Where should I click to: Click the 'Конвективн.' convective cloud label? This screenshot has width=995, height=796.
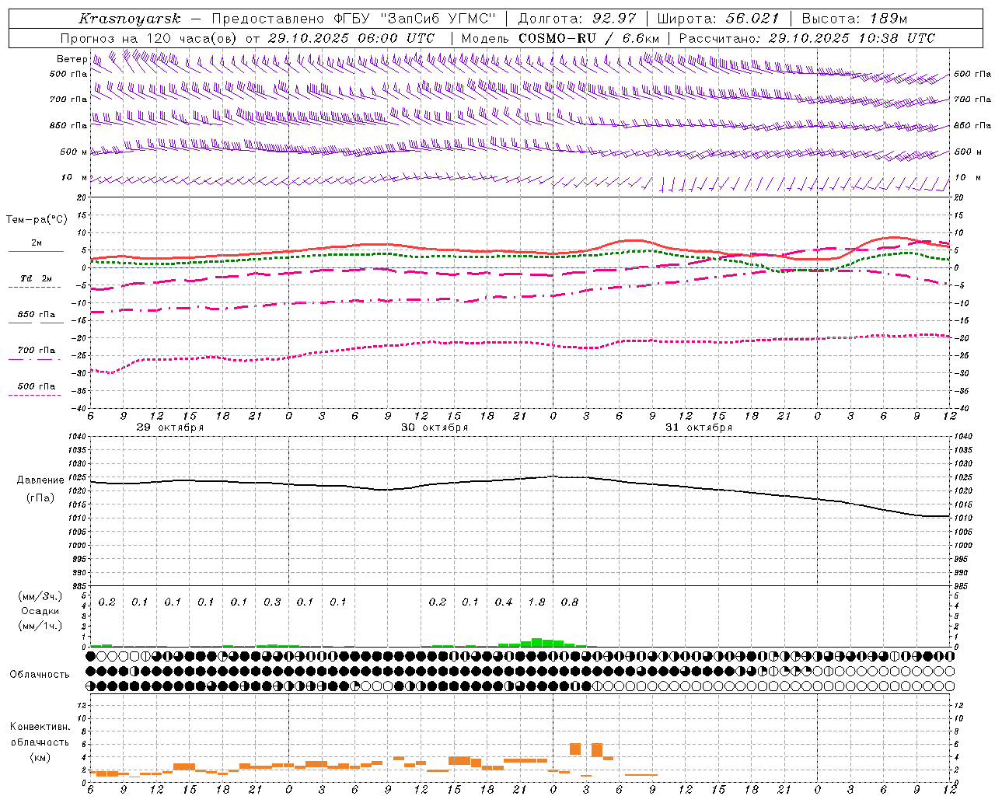40,727
